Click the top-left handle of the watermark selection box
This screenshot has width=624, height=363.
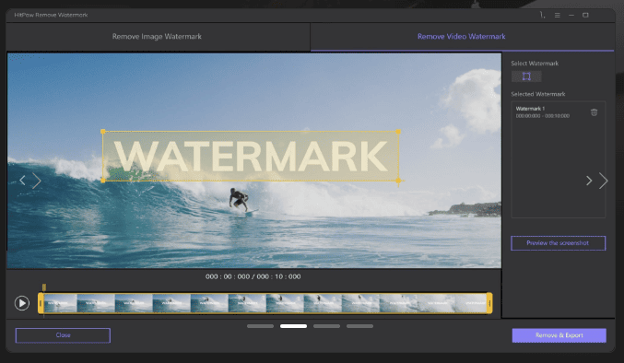(102, 131)
